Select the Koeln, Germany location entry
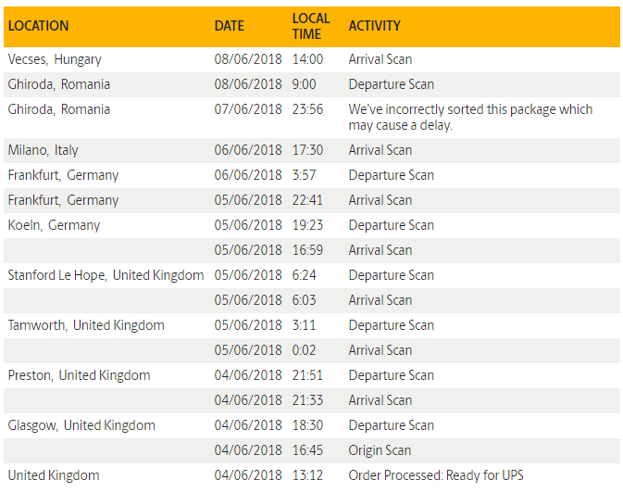This screenshot has height=493, width=623. (x=54, y=225)
